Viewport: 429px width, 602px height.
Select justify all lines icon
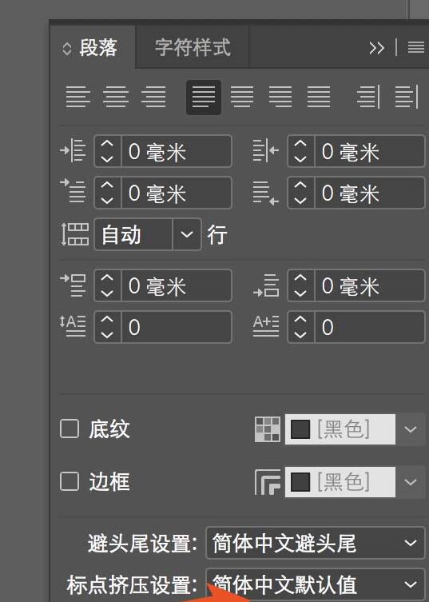(319, 97)
